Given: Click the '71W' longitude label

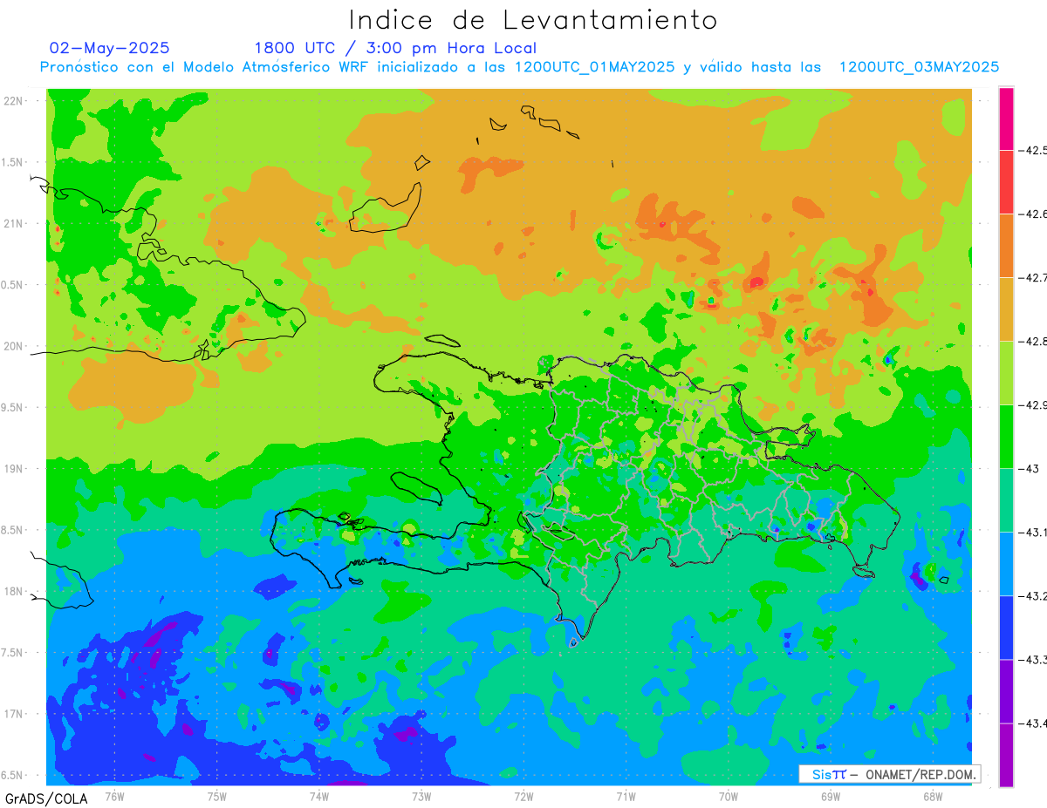Looking at the screenshot, I should tap(626, 796).
